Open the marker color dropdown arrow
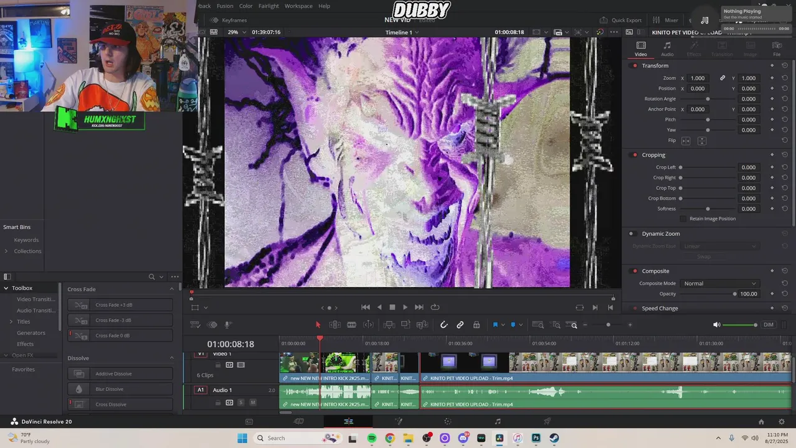The image size is (796, 448). point(521,325)
